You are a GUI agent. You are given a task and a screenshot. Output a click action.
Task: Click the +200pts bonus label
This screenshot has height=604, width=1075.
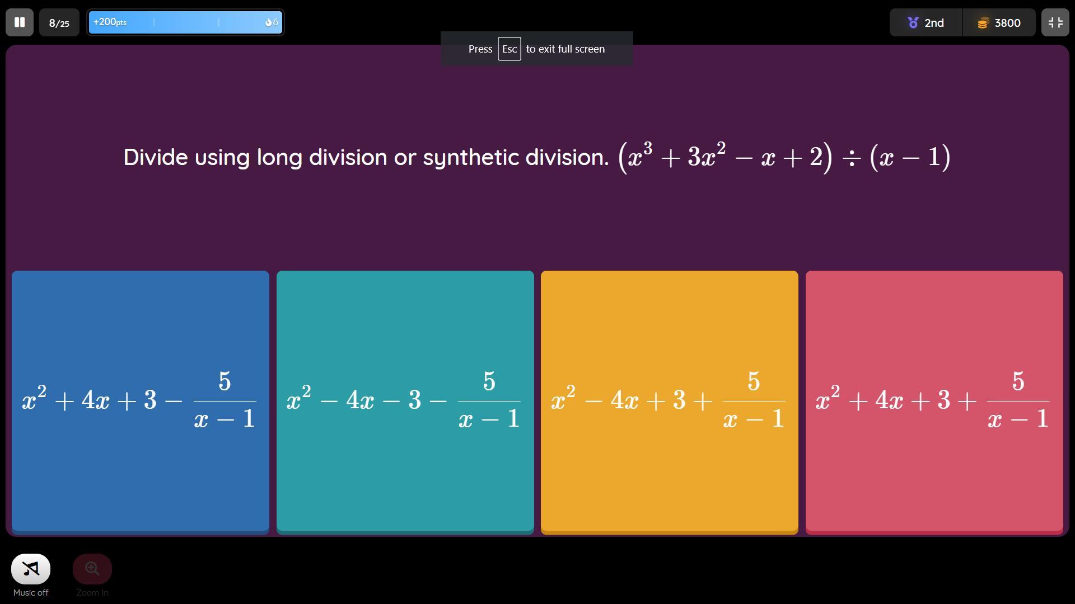pos(110,22)
